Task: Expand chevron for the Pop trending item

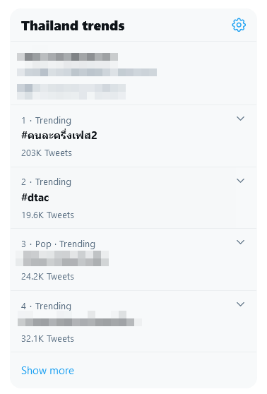Action: pos(241,242)
